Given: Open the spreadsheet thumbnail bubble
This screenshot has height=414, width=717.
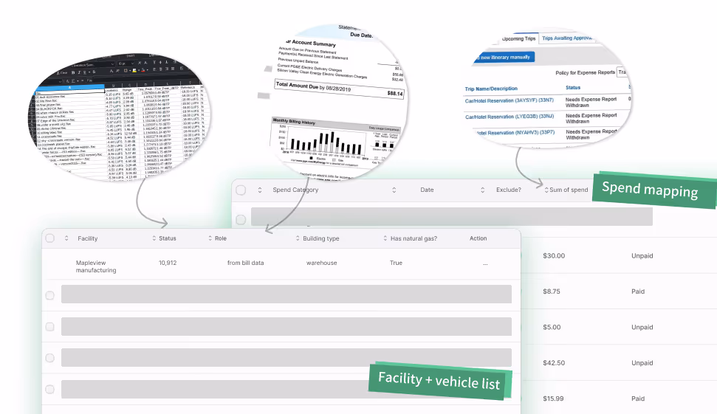Looking at the screenshot, I should [120, 118].
